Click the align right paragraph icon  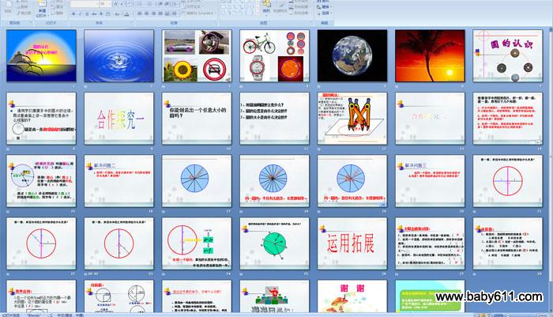(x=154, y=13)
